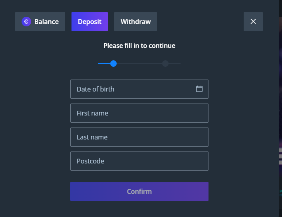Viewport: 282px width, 217px height.
Task: Click empty dialog area below Confirm button
Action: click(x=139, y=210)
